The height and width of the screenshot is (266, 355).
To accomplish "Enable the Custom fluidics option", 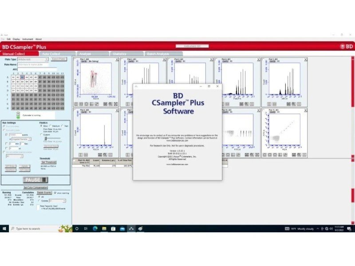I will coord(41,135).
